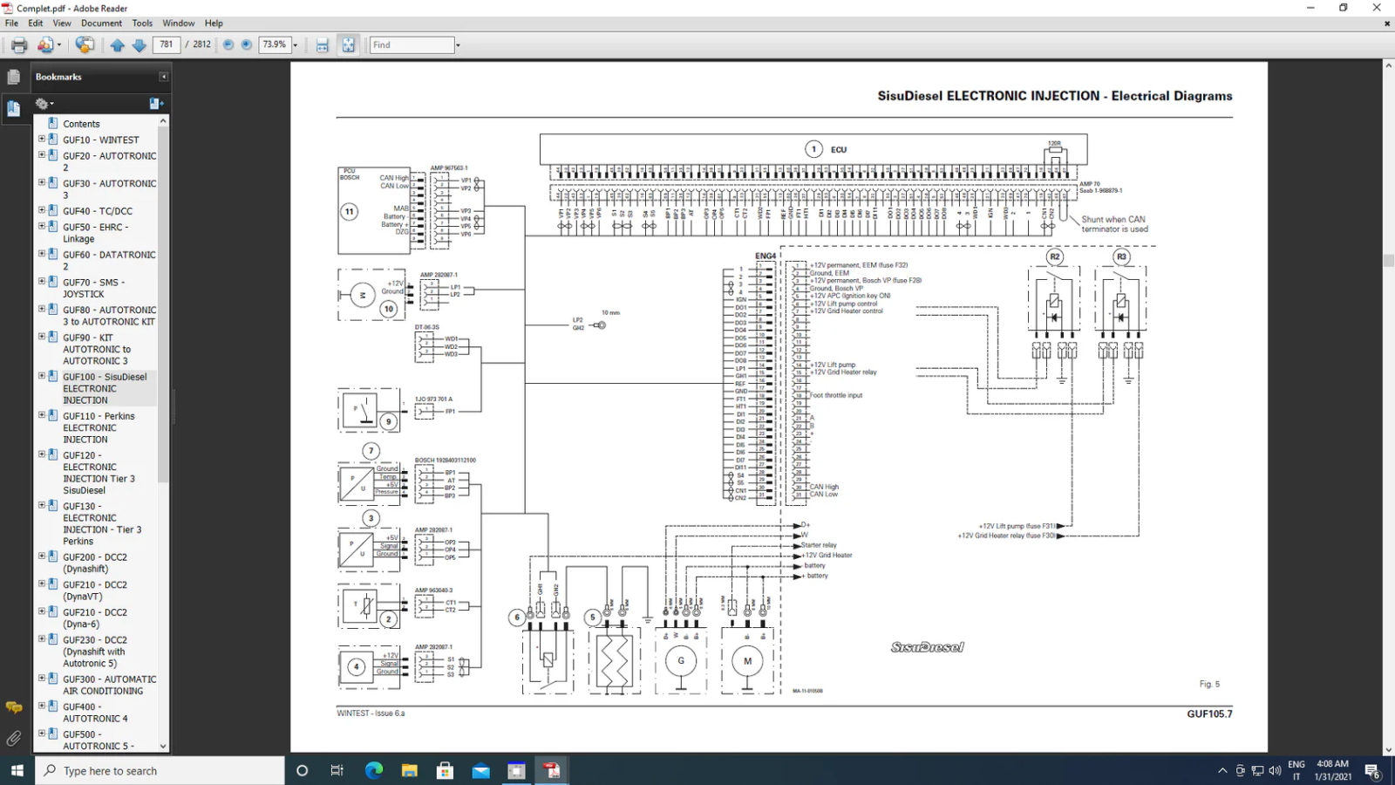Open the Comments panel icon
Viewport: 1395px width, 785px height.
pos(13,707)
